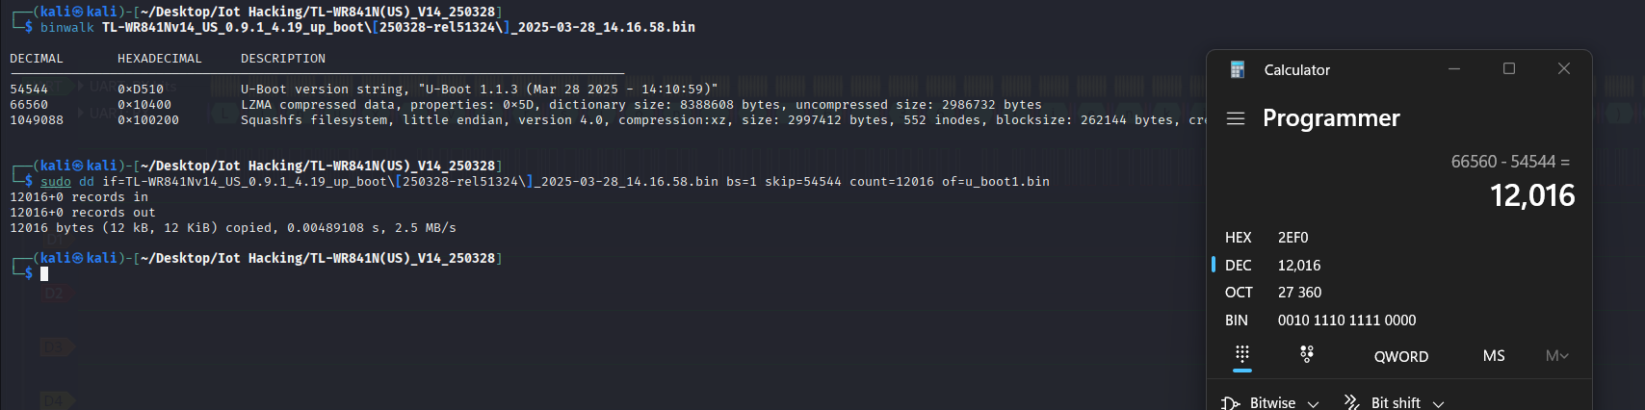The image size is (1645, 410).
Task: Switch to full keypad view
Action: coord(1242,355)
